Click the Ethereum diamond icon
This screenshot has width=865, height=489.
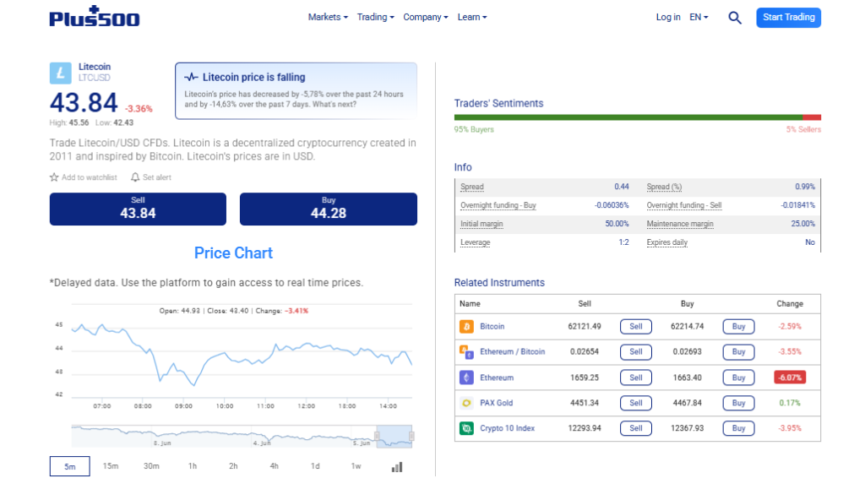tap(466, 378)
